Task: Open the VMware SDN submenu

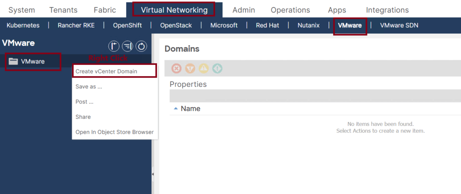Action: [x=399, y=26]
